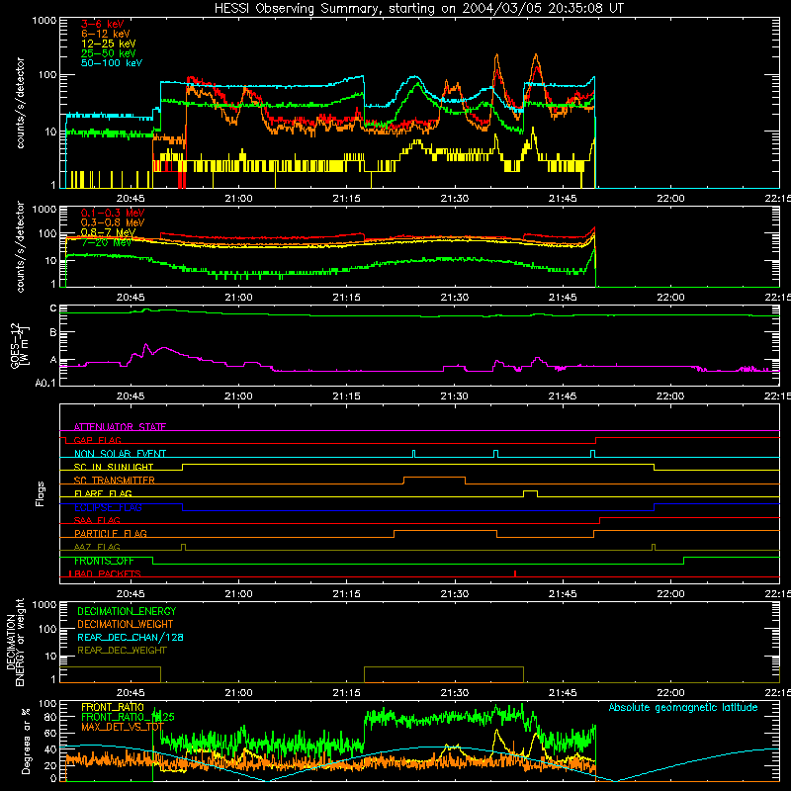Select the 6-12 keV legend label
This screenshot has height=791, width=791.
(106, 34)
